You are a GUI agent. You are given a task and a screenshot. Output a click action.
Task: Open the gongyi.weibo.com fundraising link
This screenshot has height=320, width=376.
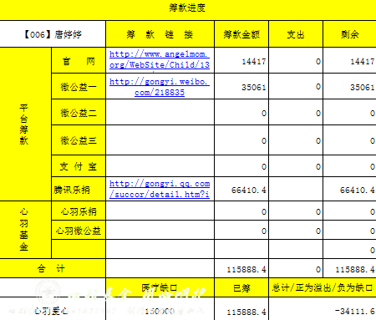160,87
